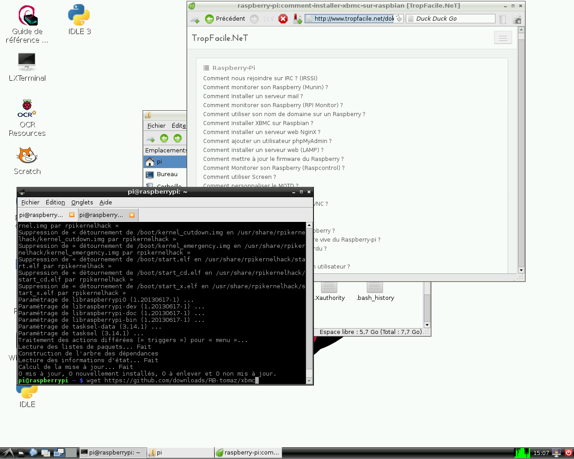
Task: Click file manager back arrow
Action: (164, 138)
